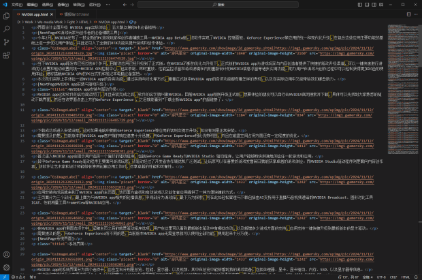Open the ports indicator showing 0

pyautogui.click(x=33, y=277)
